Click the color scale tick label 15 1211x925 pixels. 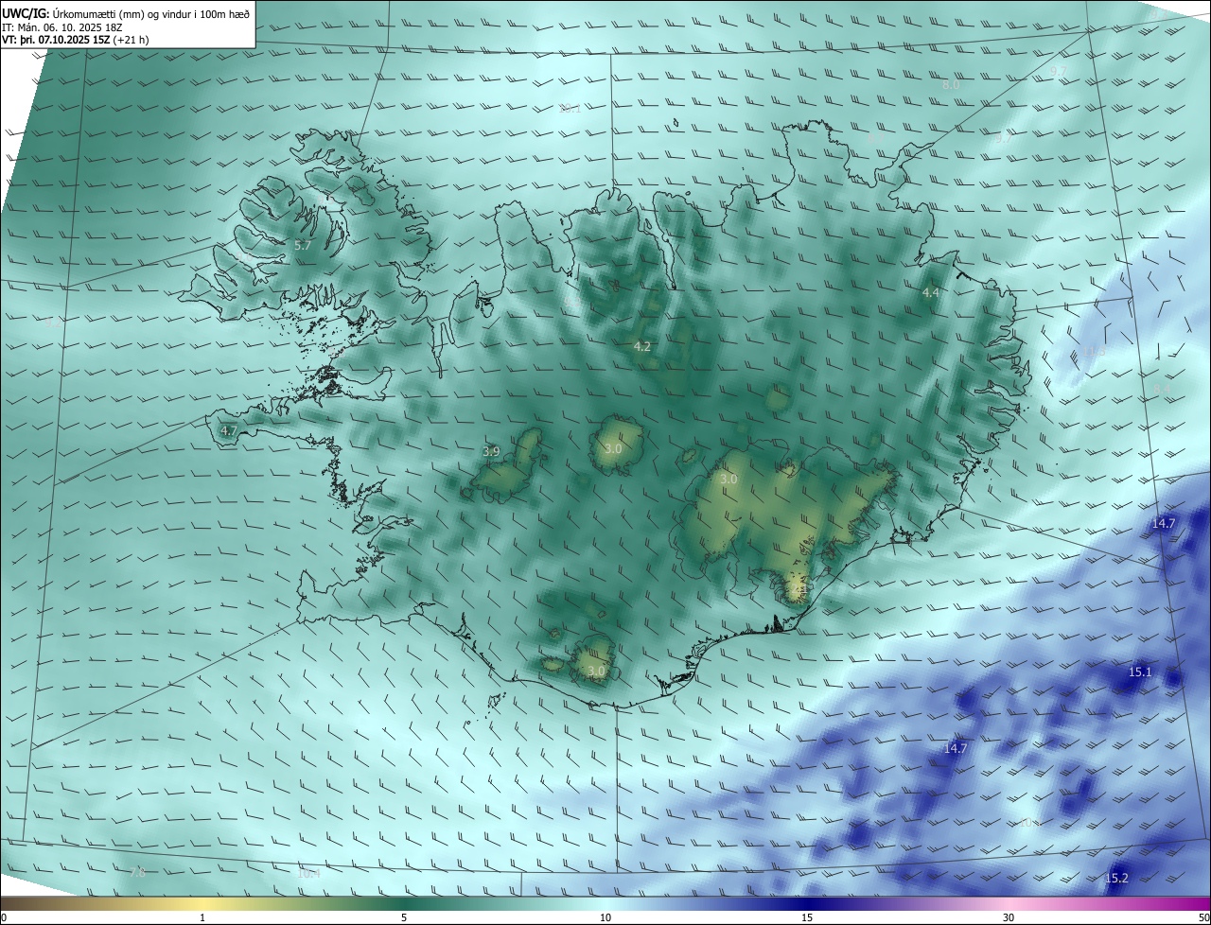[807, 917]
